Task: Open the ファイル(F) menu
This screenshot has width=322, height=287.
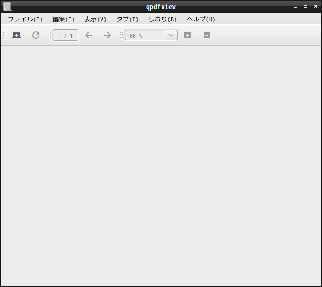Action: [x=25, y=19]
